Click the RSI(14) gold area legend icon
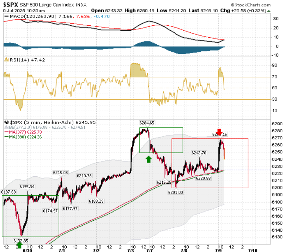Screen dimensions: 291x252 6,59
